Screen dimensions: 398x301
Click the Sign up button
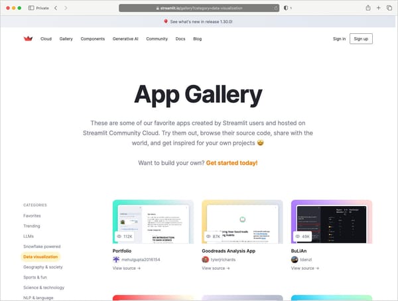(361, 38)
